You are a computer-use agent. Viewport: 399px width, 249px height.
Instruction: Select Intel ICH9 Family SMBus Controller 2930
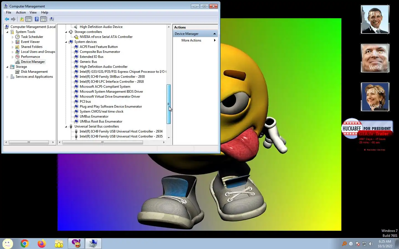tap(112, 77)
